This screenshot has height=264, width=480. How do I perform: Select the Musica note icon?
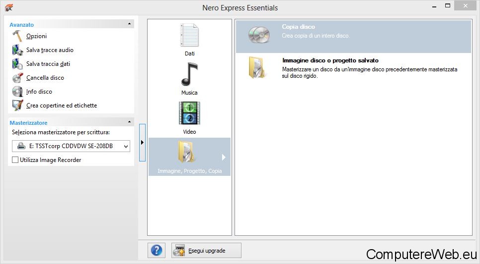189,74
